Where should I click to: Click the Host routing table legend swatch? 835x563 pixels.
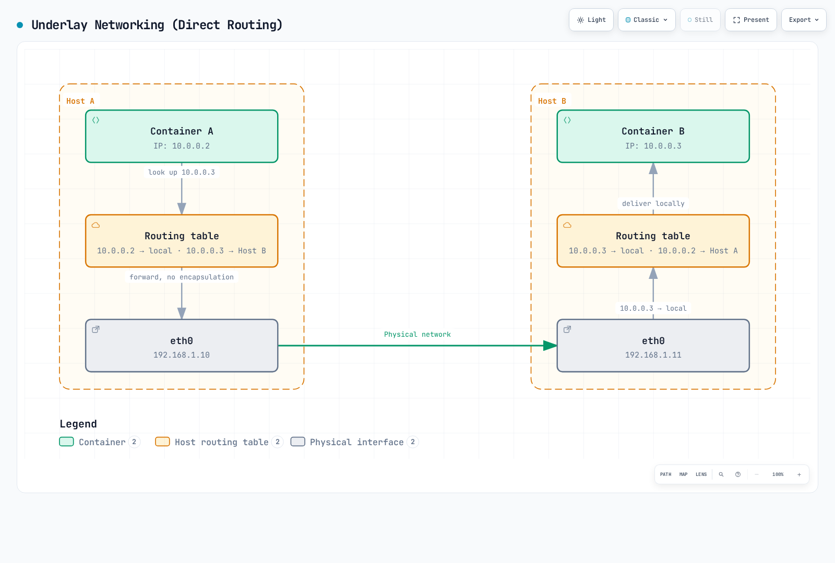tap(163, 442)
